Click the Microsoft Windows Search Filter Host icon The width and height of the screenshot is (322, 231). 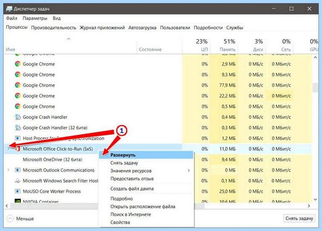18,181
